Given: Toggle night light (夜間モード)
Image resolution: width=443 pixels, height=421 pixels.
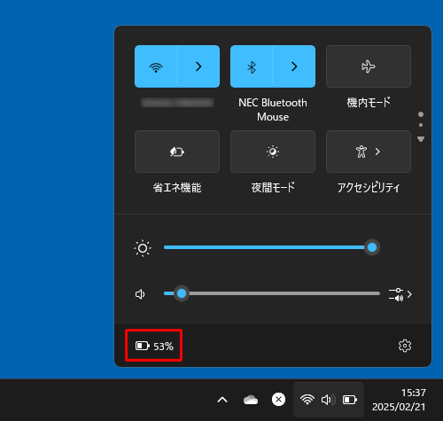Looking at the screenshot, I should (x=273, y=152).
